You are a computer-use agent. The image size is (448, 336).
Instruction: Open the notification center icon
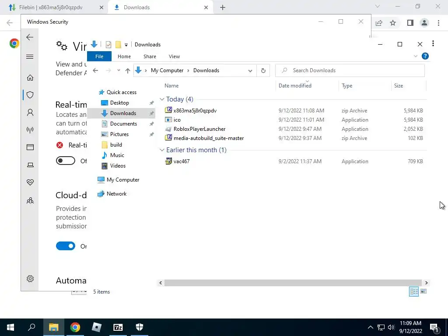point(434,328)
